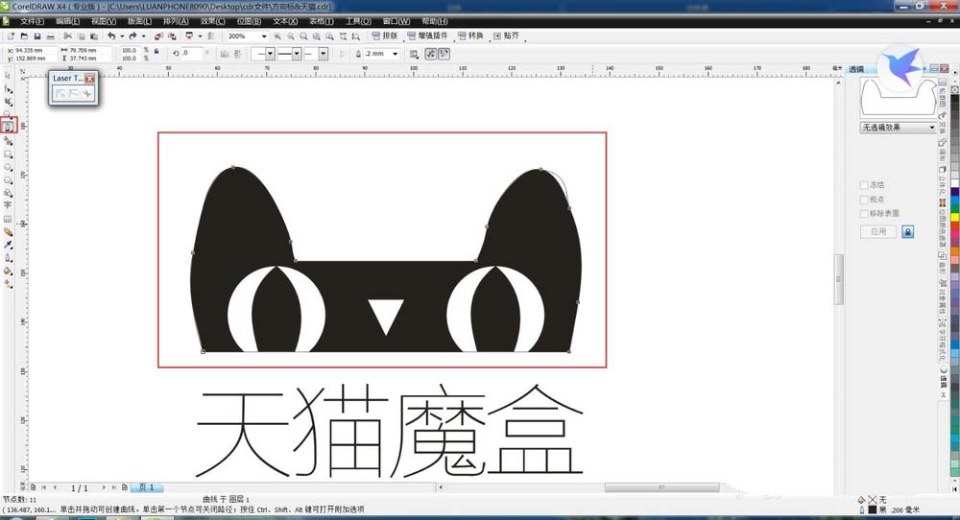Click the Zoom Out magnifier icon
The height and width of the screenshot is (520, 960).
click(x=291, y=36)
